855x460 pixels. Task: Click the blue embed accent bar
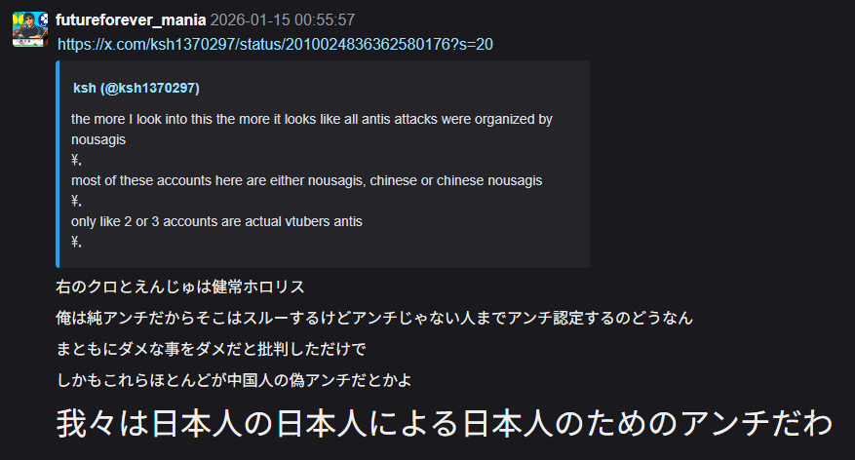pos(58,164)
